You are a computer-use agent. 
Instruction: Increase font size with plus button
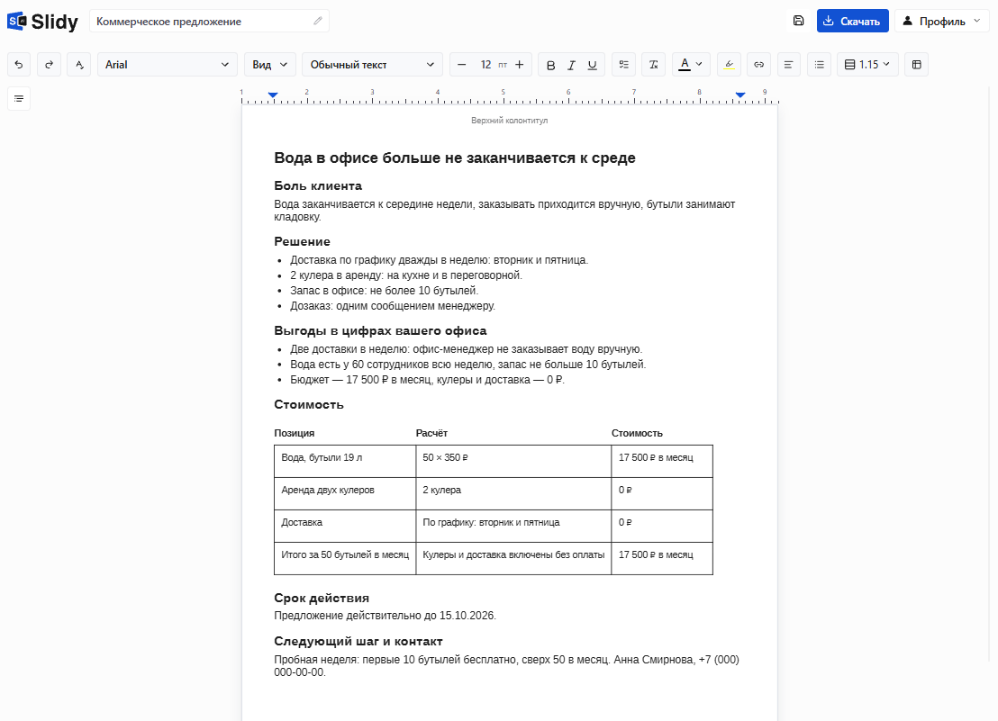coord(520,64)
